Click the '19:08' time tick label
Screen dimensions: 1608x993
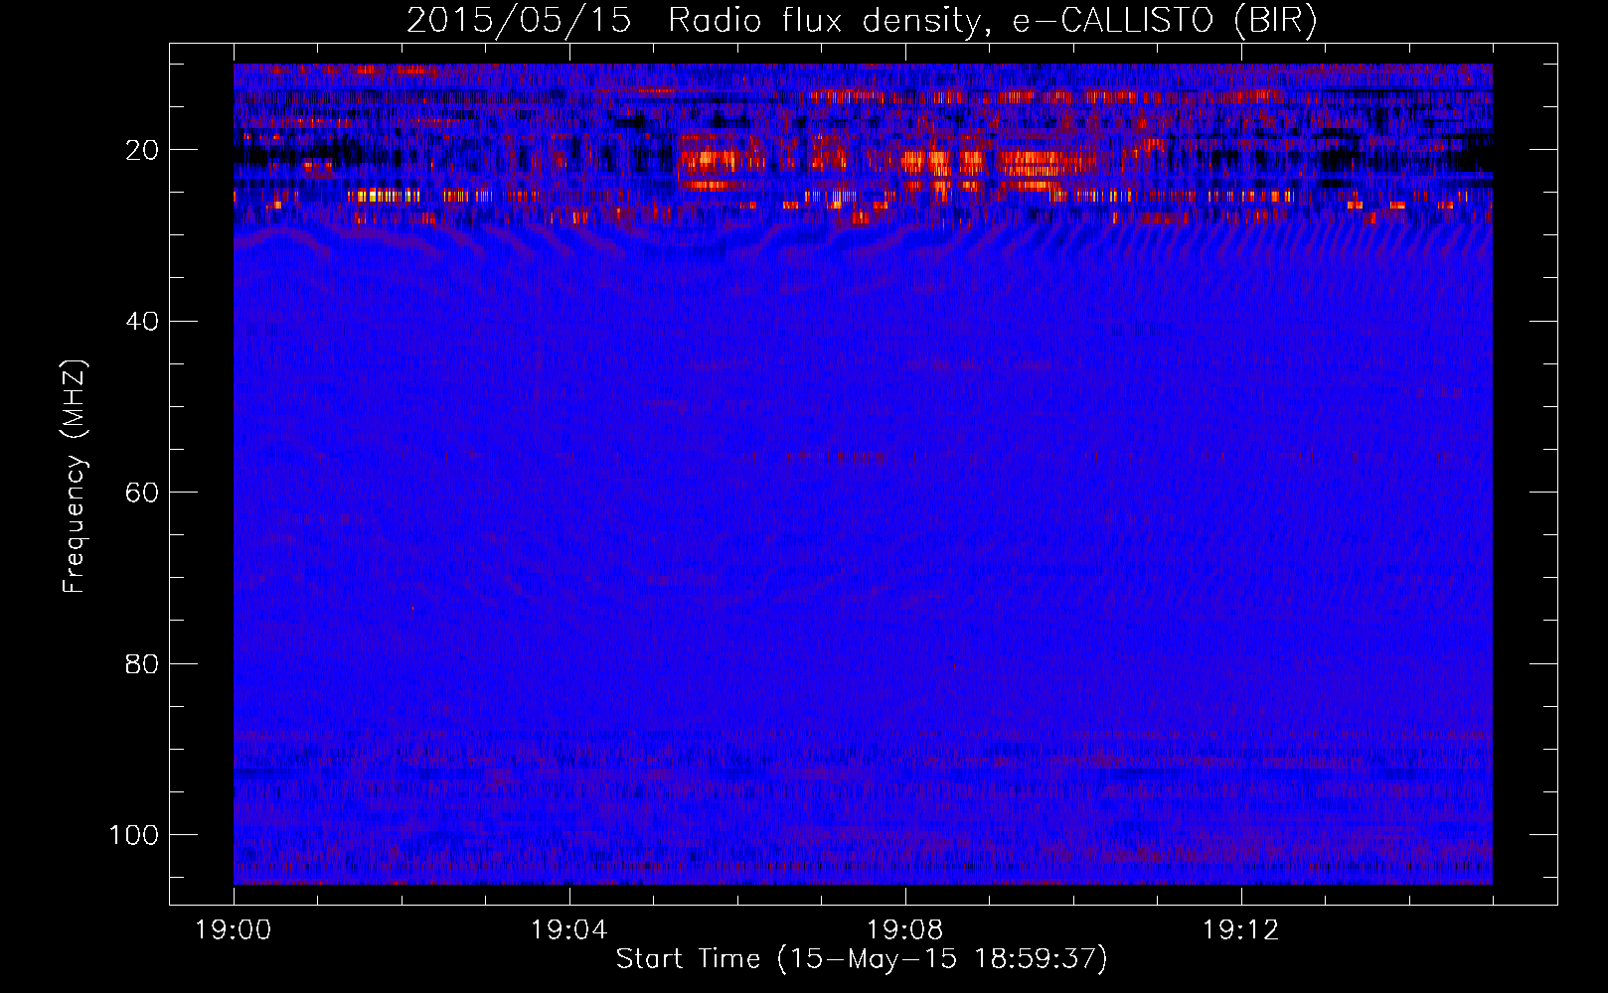[904, 930]
